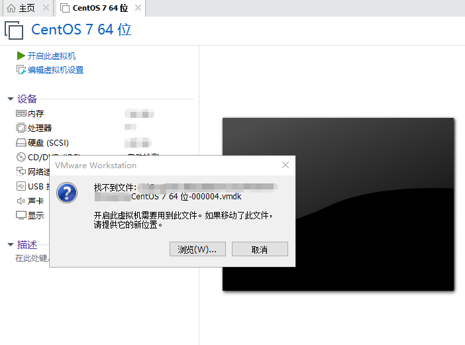
Task: Click the blue question mark icon
Action: (67, 193)
